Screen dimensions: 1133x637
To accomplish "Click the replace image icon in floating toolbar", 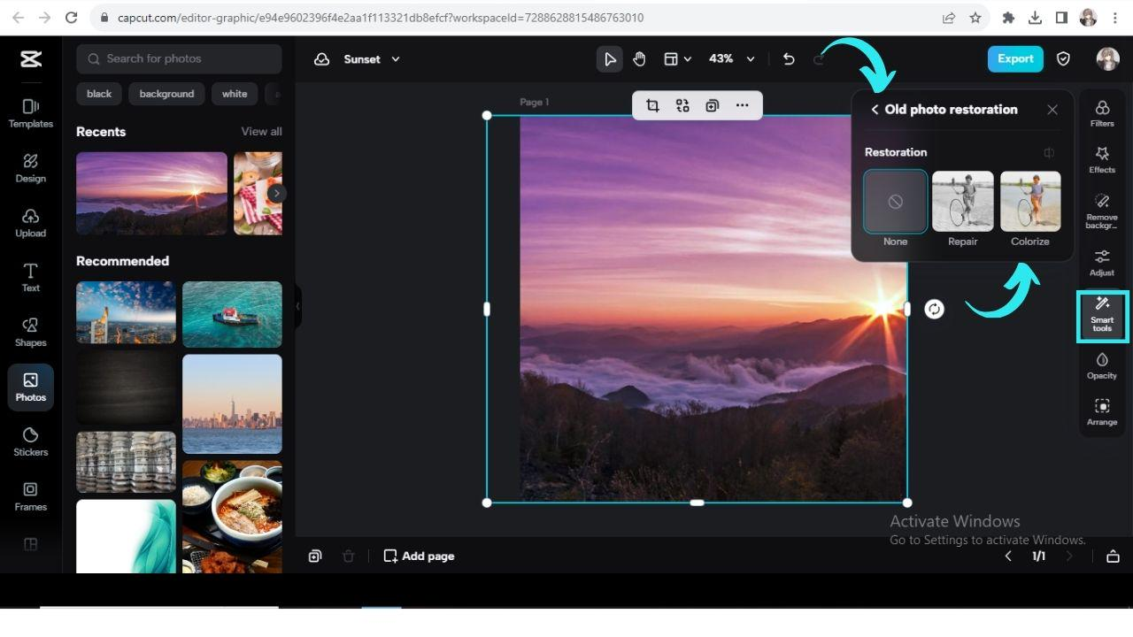I will 682,105.
